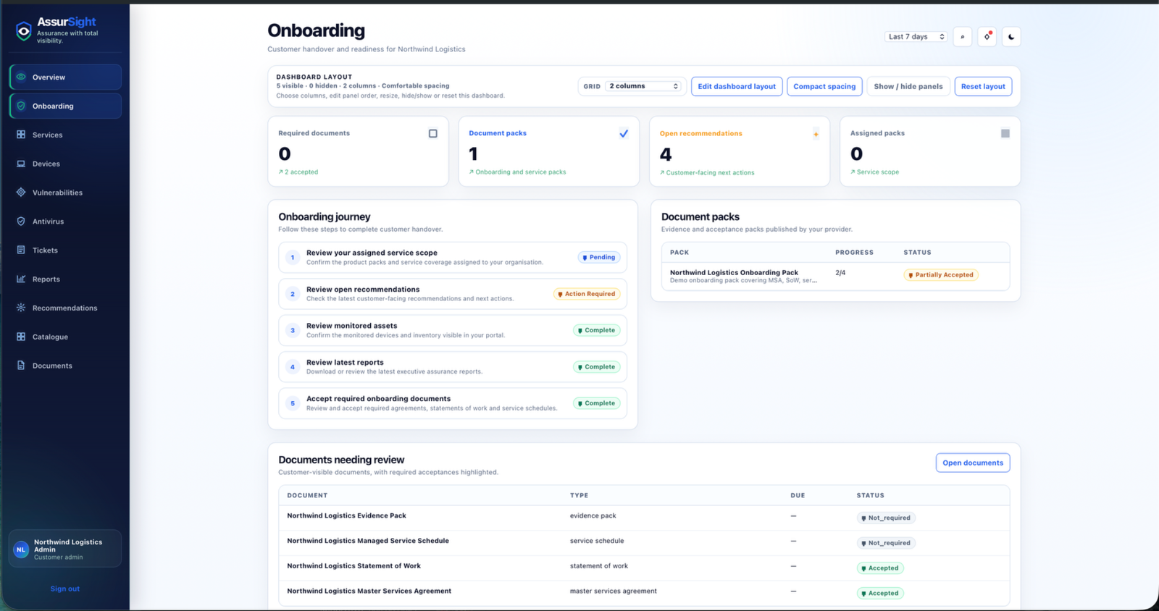Click the NL user avatar
The image size is (1159, 611).
click(x=21, y=549)
